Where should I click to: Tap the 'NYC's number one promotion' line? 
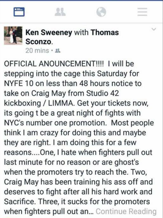point(79,123)
